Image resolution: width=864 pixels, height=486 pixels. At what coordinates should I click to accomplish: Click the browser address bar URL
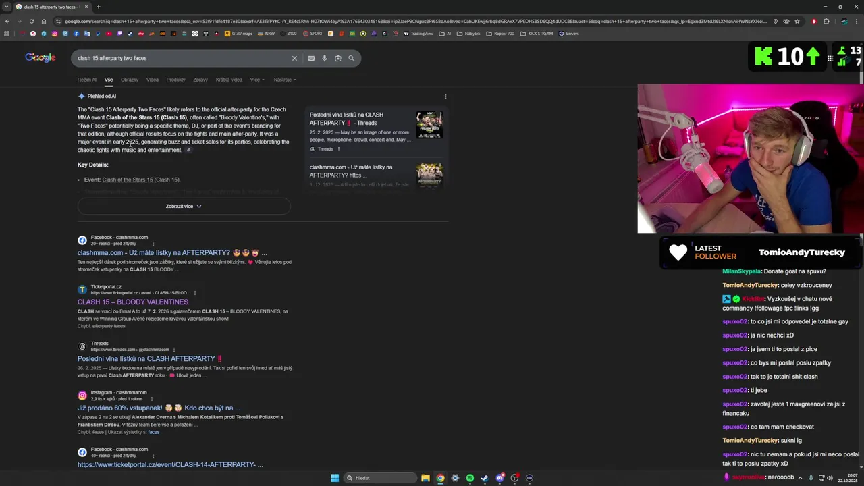click(x=415, y=21)
